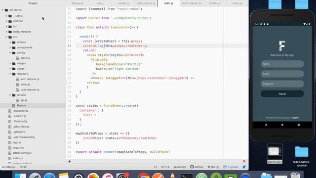This screenshot has width=316, height=178.
Task: Click the src/Main.js path in status bar
Action: pyautogui.click(x=9, y=167)
